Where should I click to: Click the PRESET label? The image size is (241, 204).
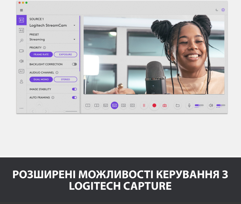click(34, 34)
